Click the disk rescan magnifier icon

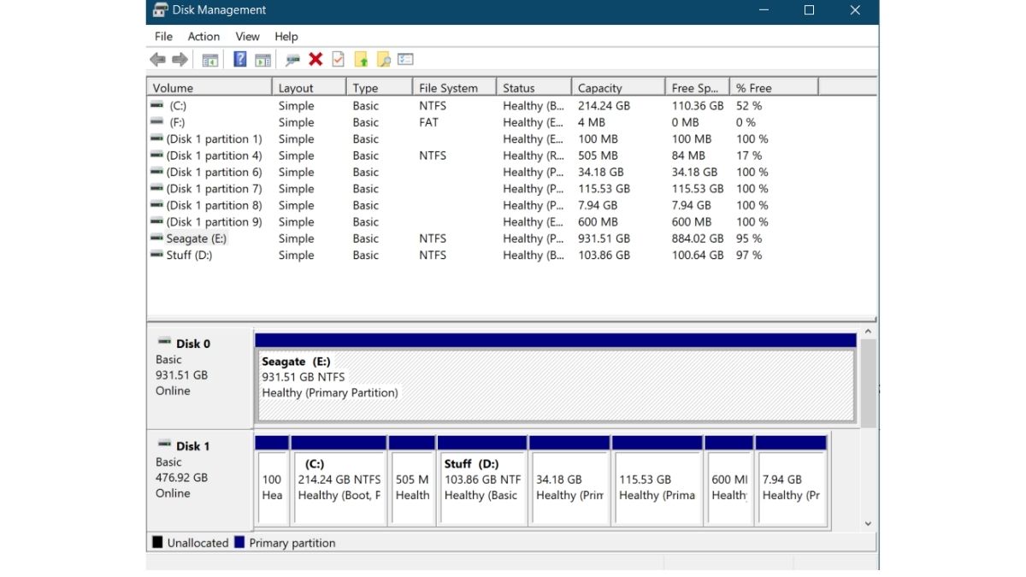click(291, 59)
